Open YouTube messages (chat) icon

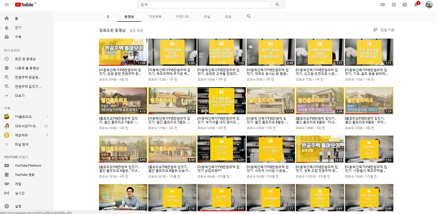405,4
